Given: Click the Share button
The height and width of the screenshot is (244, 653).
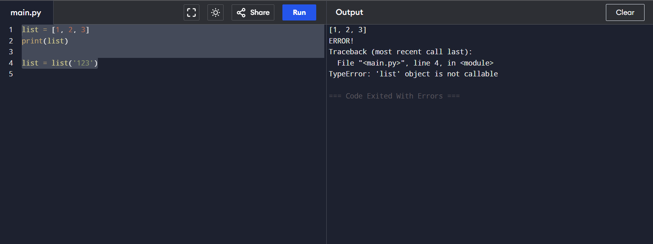Looking at the screenshot, I should point(253,12).
